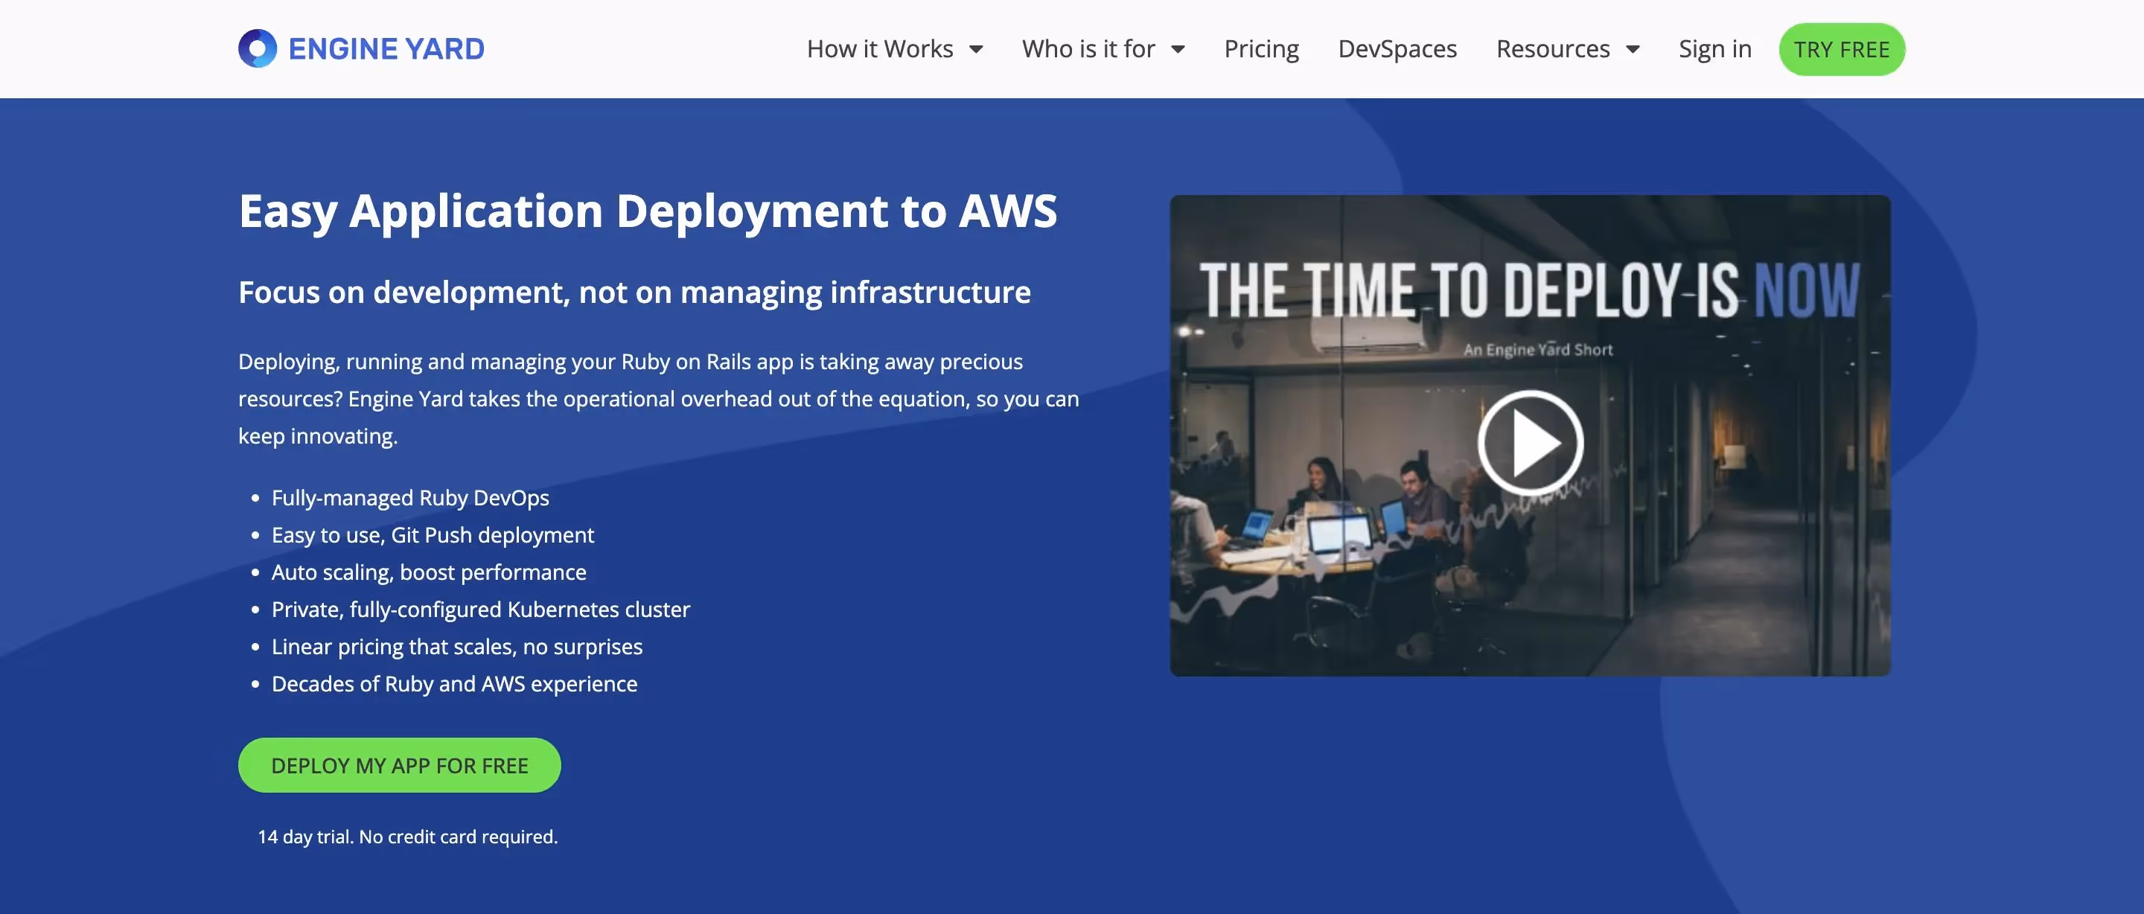Click the video title 'The Time to Deploy is Now'
This screenshot has height=914, width=2144.
[1529, 290]
